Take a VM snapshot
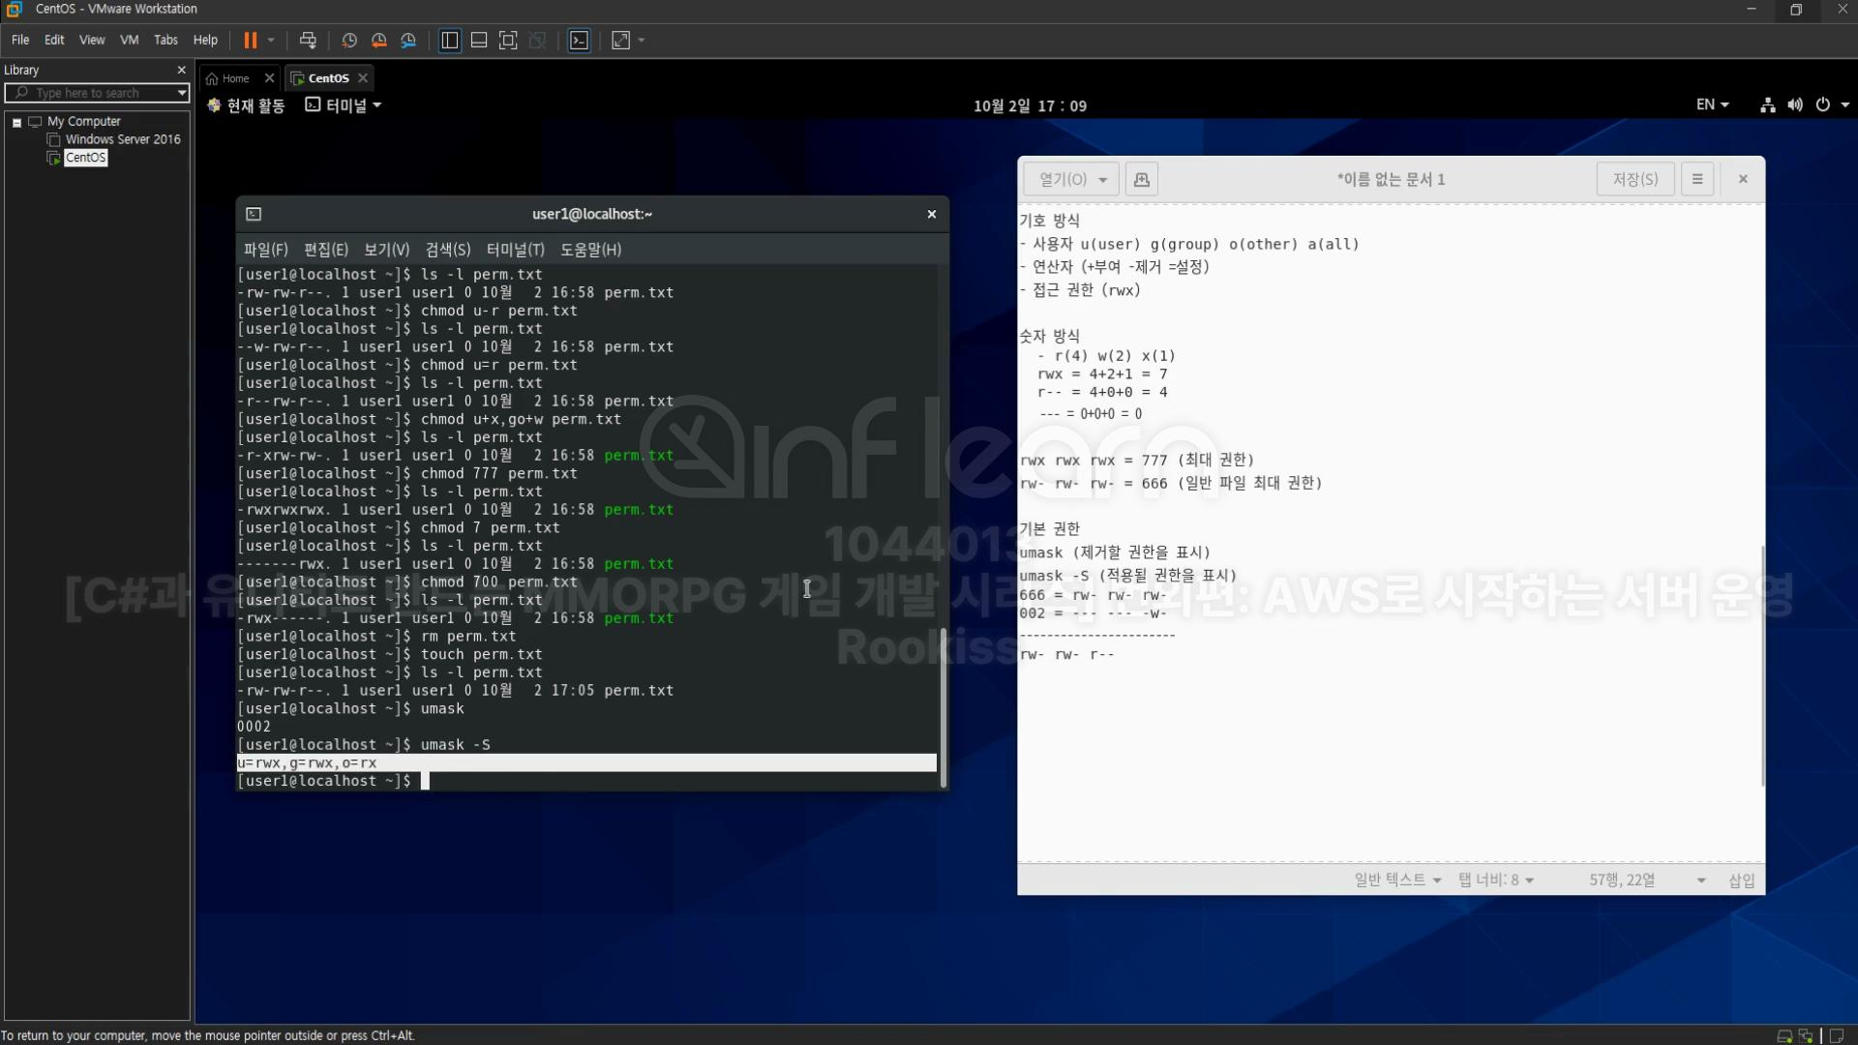The width and height of the screenshot is (1858, 1045). 349,40
